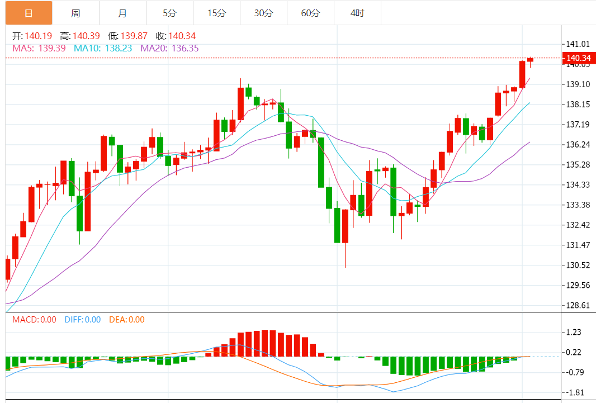Click the MA20: 136.35 indicator label
596x403 pixels.
[x=169, y=48]
